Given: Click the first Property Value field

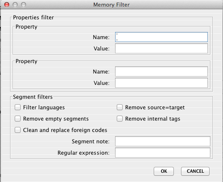Looking at the screenshot, I should [x=161, y=48].
